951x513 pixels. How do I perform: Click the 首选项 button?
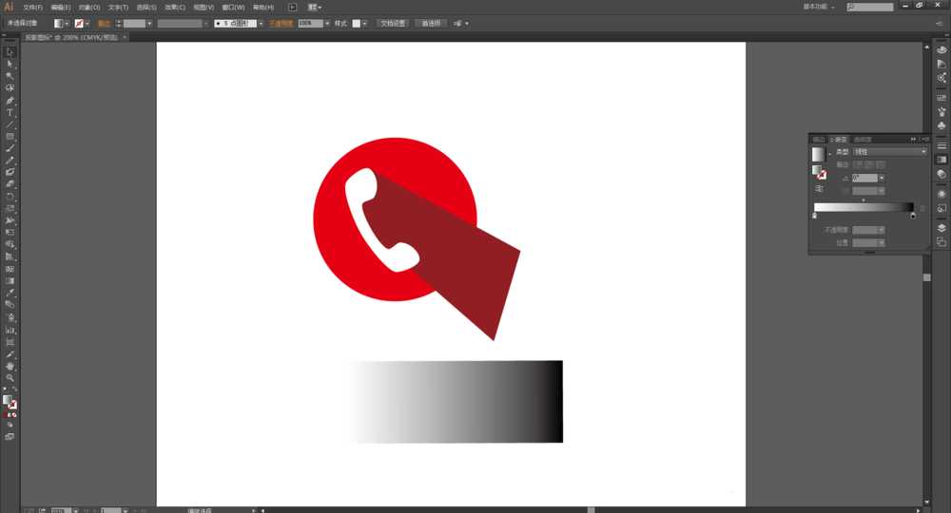[x=432, y=23]
